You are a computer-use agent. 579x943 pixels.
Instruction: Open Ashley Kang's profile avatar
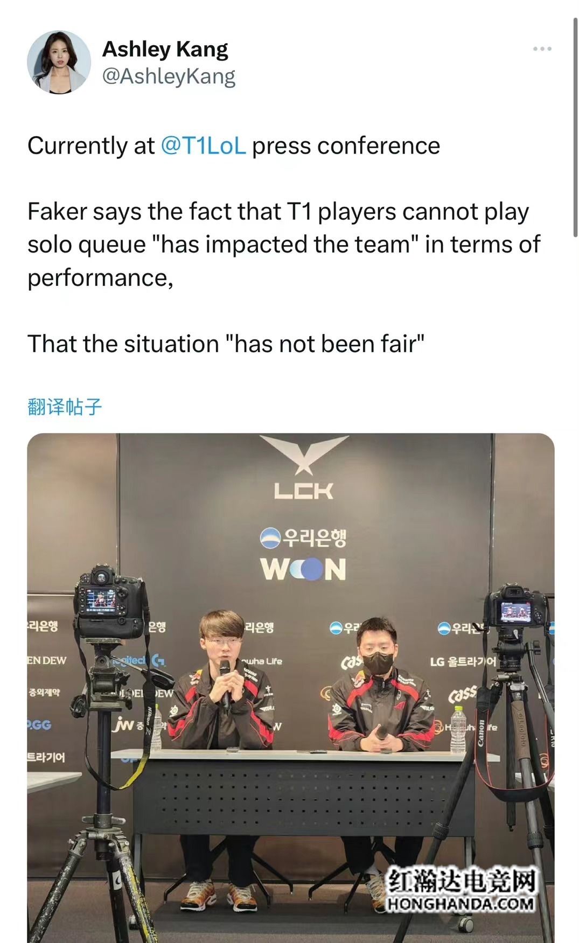(59, 62)
